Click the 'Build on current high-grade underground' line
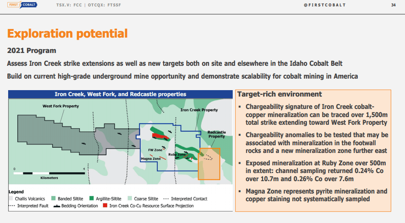405x223 pixels. click(182, 76)
